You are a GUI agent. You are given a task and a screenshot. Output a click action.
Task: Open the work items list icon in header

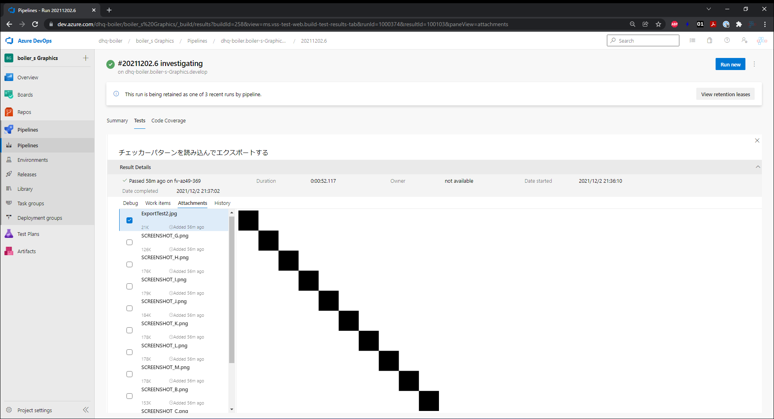coord(692,41)
